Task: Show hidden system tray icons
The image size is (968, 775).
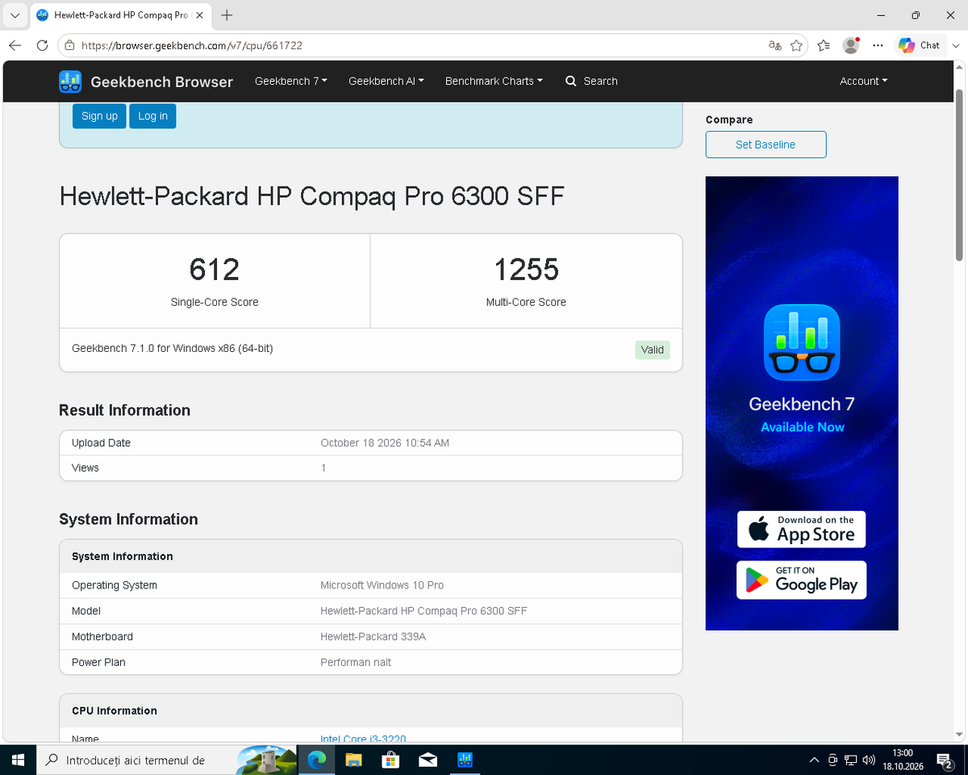Action: pyautogui.click(x=813, y=760)
